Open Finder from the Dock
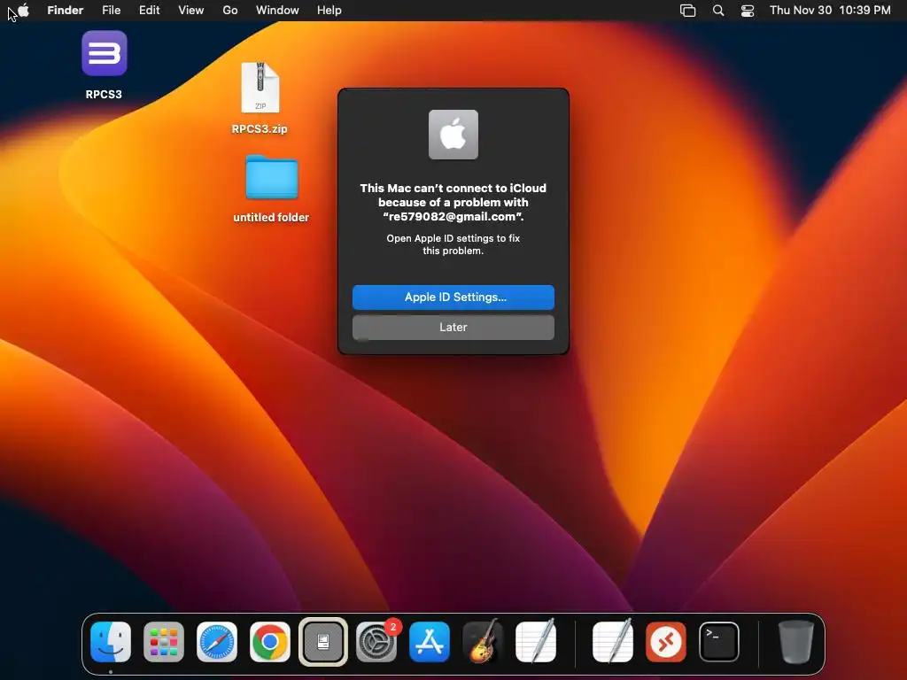The height and width of the screenshot is (680, 907). coord(111,642)
